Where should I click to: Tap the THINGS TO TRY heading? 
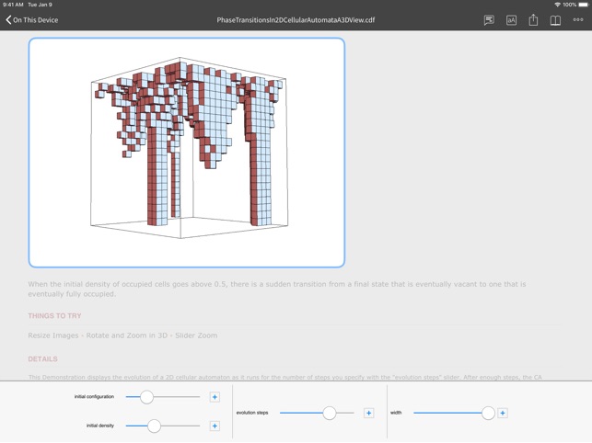[x=54, y=316]
